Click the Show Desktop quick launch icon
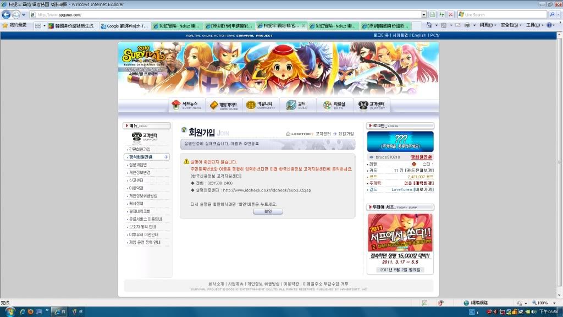Viewport: 563px width, 317px height. [39, 311]
